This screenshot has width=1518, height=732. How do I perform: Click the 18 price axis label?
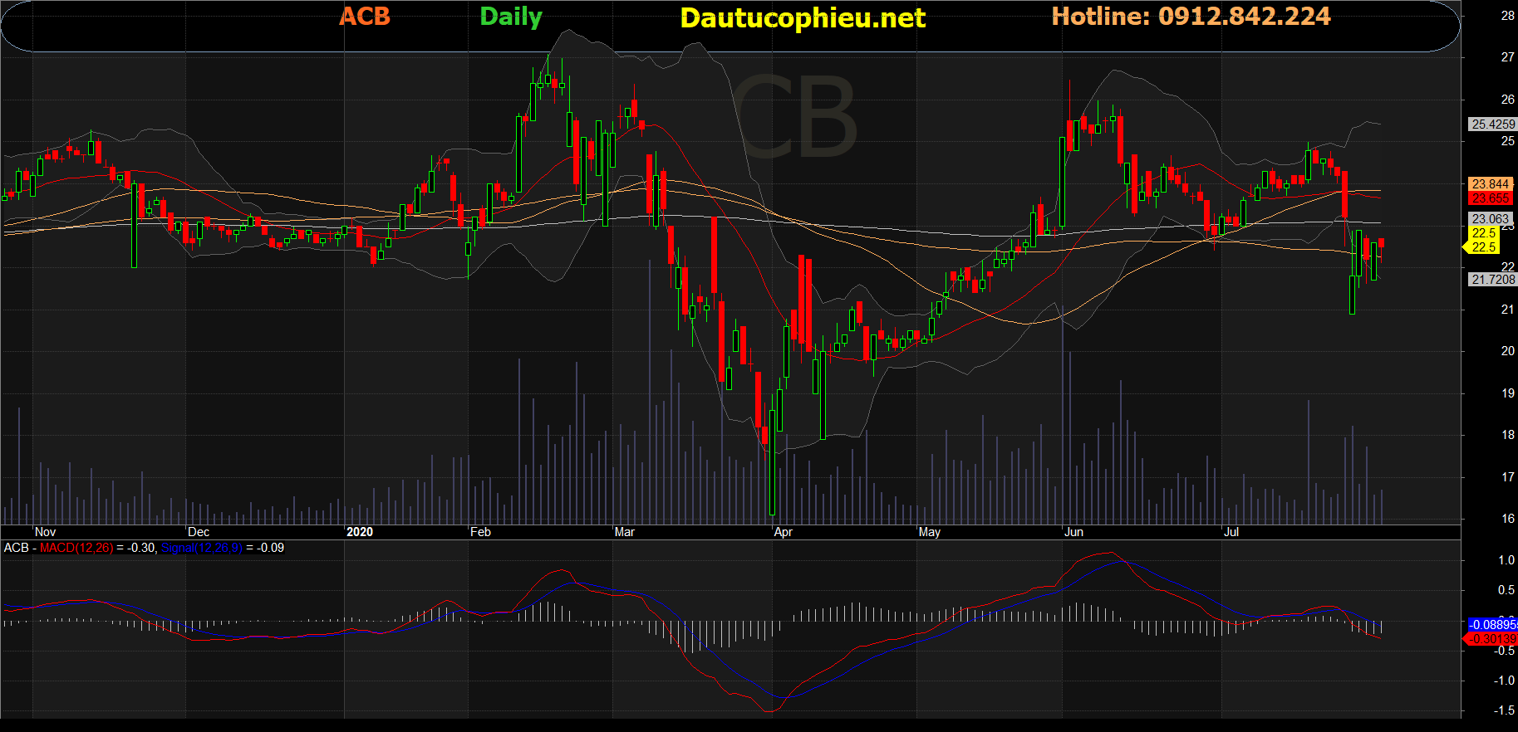click(x=1507, y=435)
